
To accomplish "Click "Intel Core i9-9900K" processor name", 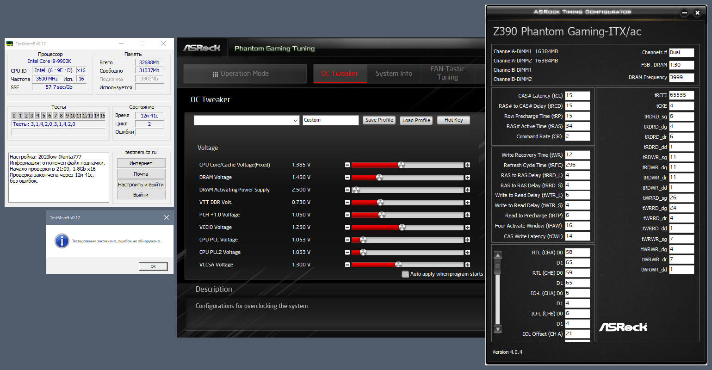I will 50,61.
